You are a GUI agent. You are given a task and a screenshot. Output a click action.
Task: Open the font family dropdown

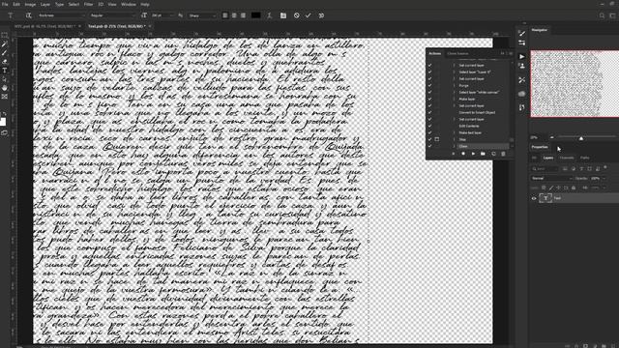pos(61,15)
